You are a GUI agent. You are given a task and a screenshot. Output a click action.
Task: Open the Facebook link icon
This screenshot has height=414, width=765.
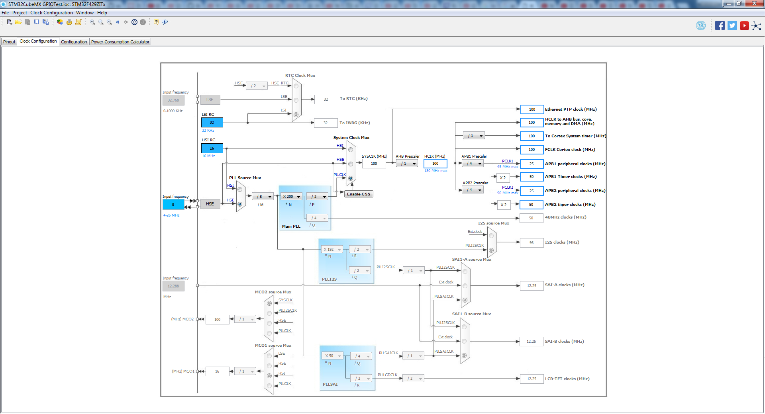click(720, 25)
